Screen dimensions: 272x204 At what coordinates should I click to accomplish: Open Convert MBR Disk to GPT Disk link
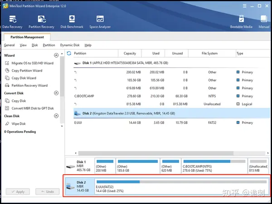33,108
